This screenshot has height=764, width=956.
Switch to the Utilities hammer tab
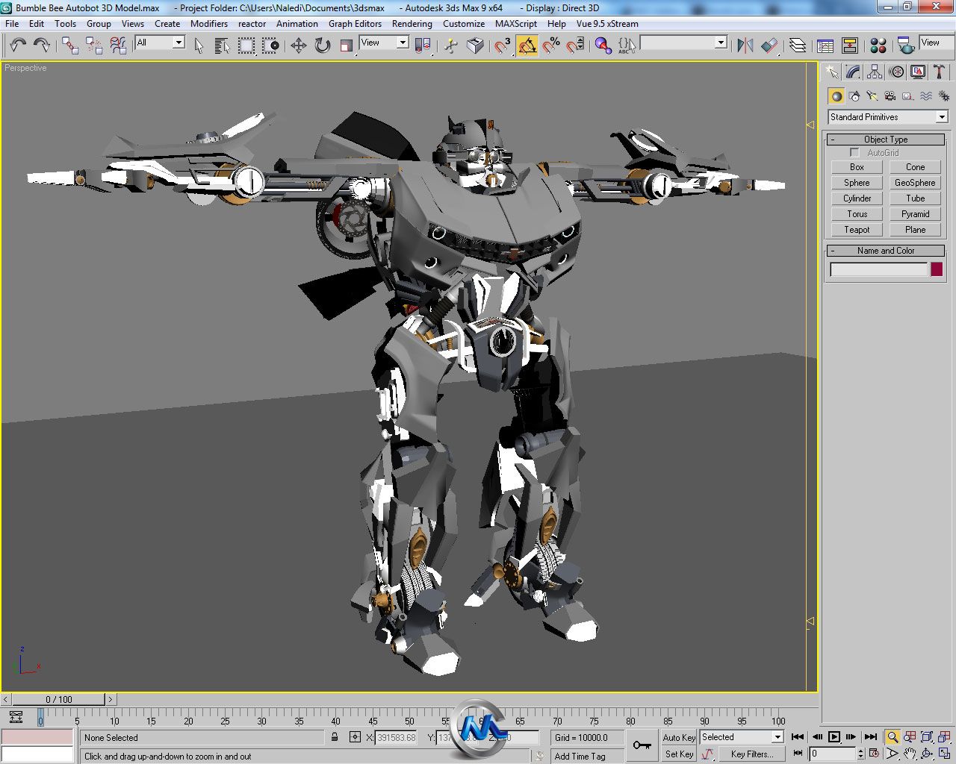pos(940,72)
